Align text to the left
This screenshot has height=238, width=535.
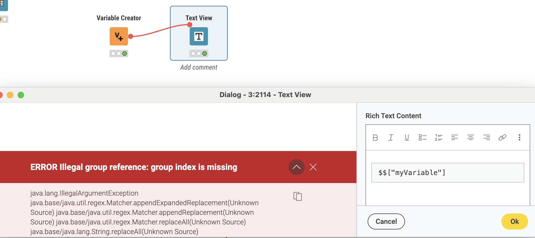454,138
